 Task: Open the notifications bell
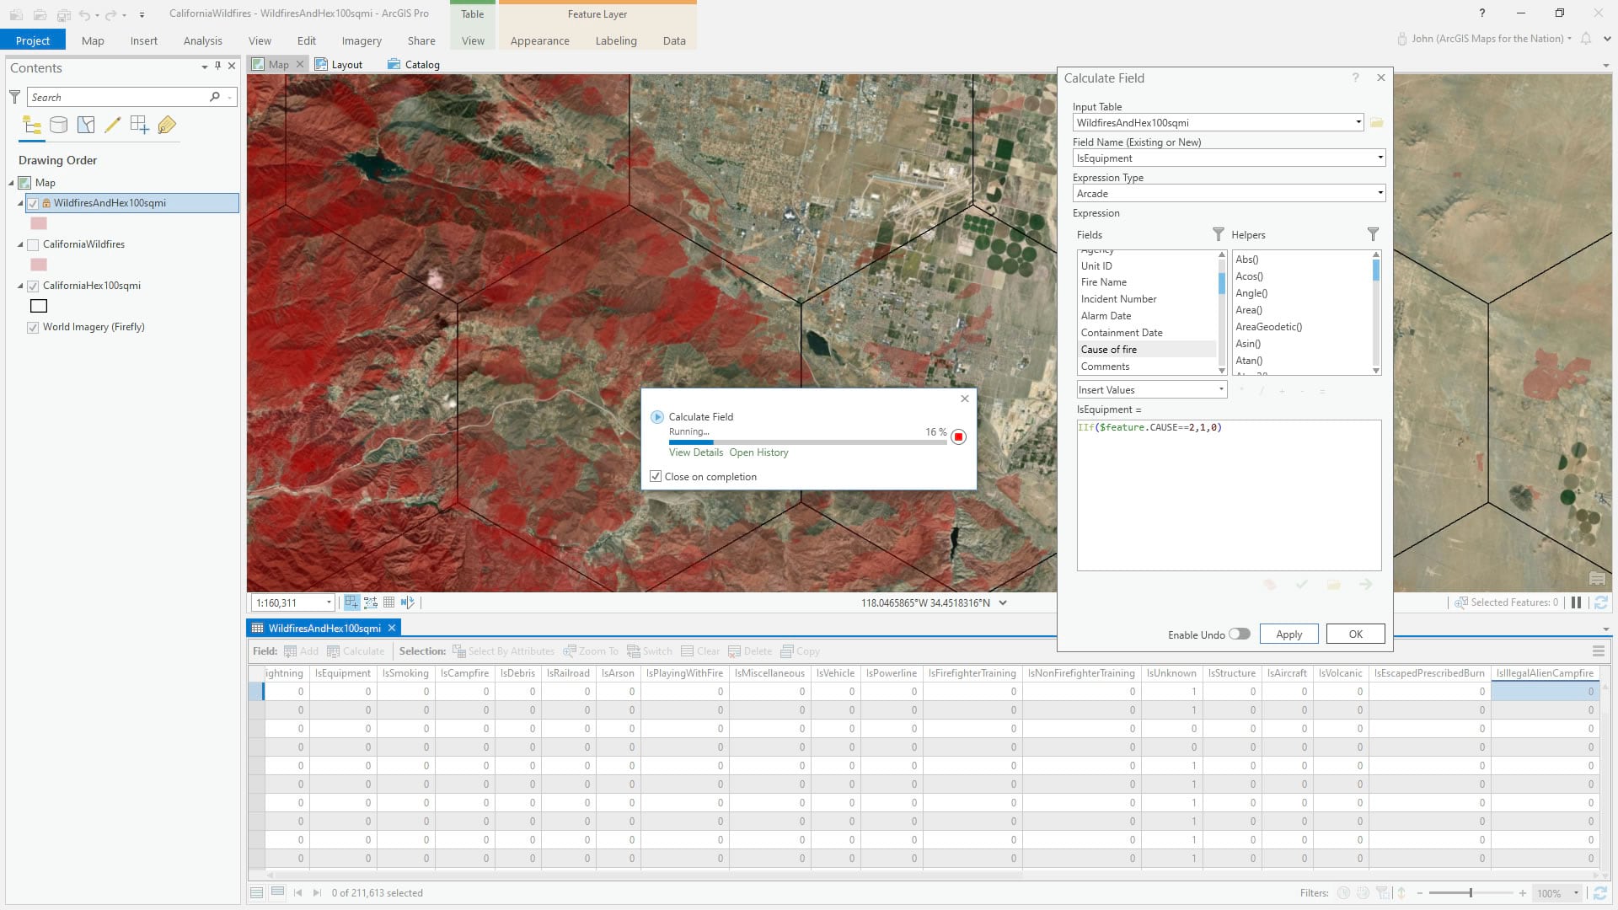[1586, 39]
